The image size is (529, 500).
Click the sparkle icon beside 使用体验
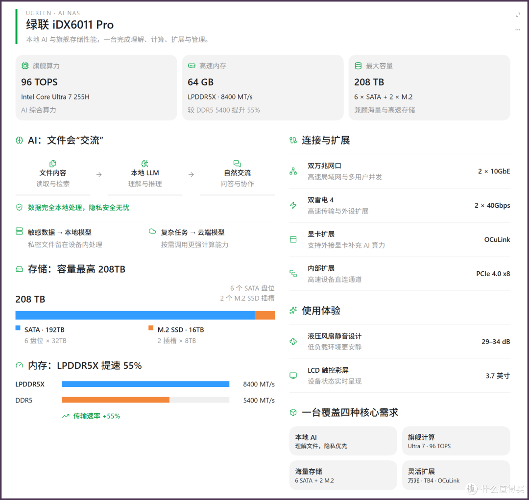click(293, 310)
